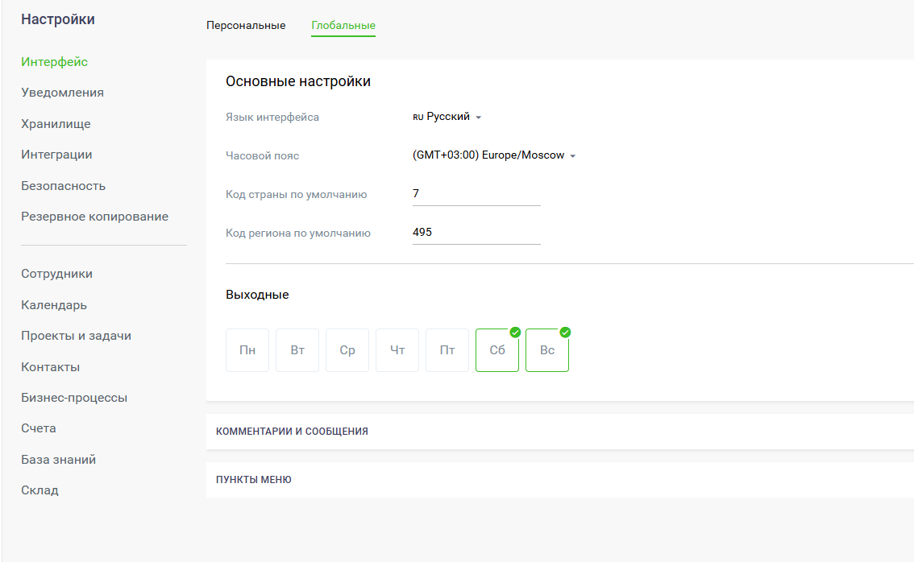This screenshot has width=914, height=562.
Task: Enable Friday (Пт) as a weekend day
Action: [x=447, y=350]
